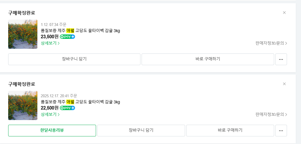Viewport: 301px width, 144px height.
Task: Open 판매자정보/문의 for the 2025.12.17. order
Action: [x=271, y=114]
